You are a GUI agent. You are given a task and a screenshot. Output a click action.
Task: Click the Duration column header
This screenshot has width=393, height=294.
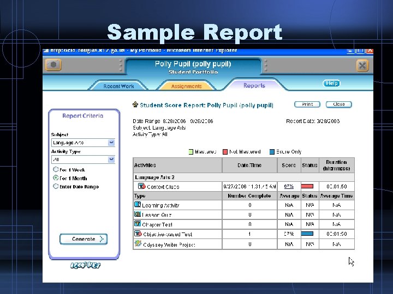click(x=336, y=166)
